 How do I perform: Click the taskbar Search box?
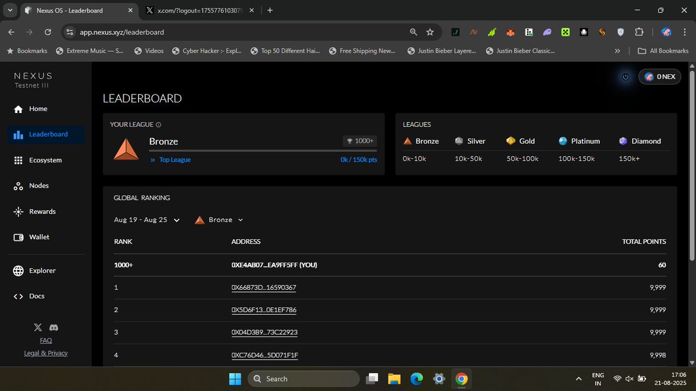(x=303, y=379)
